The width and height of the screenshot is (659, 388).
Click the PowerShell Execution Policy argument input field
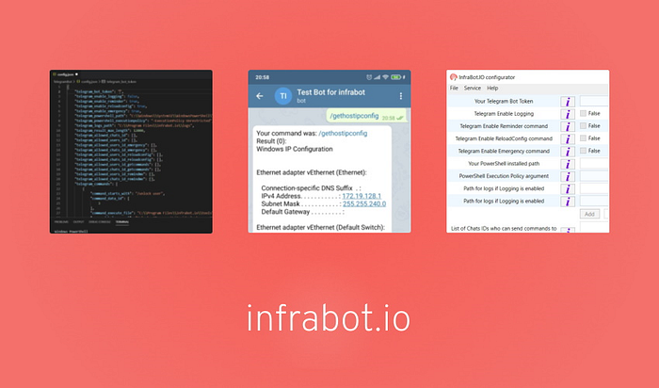[x=594, y=176]
